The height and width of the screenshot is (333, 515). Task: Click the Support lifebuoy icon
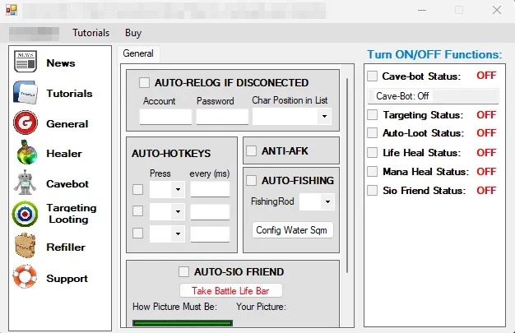[25, 276]
